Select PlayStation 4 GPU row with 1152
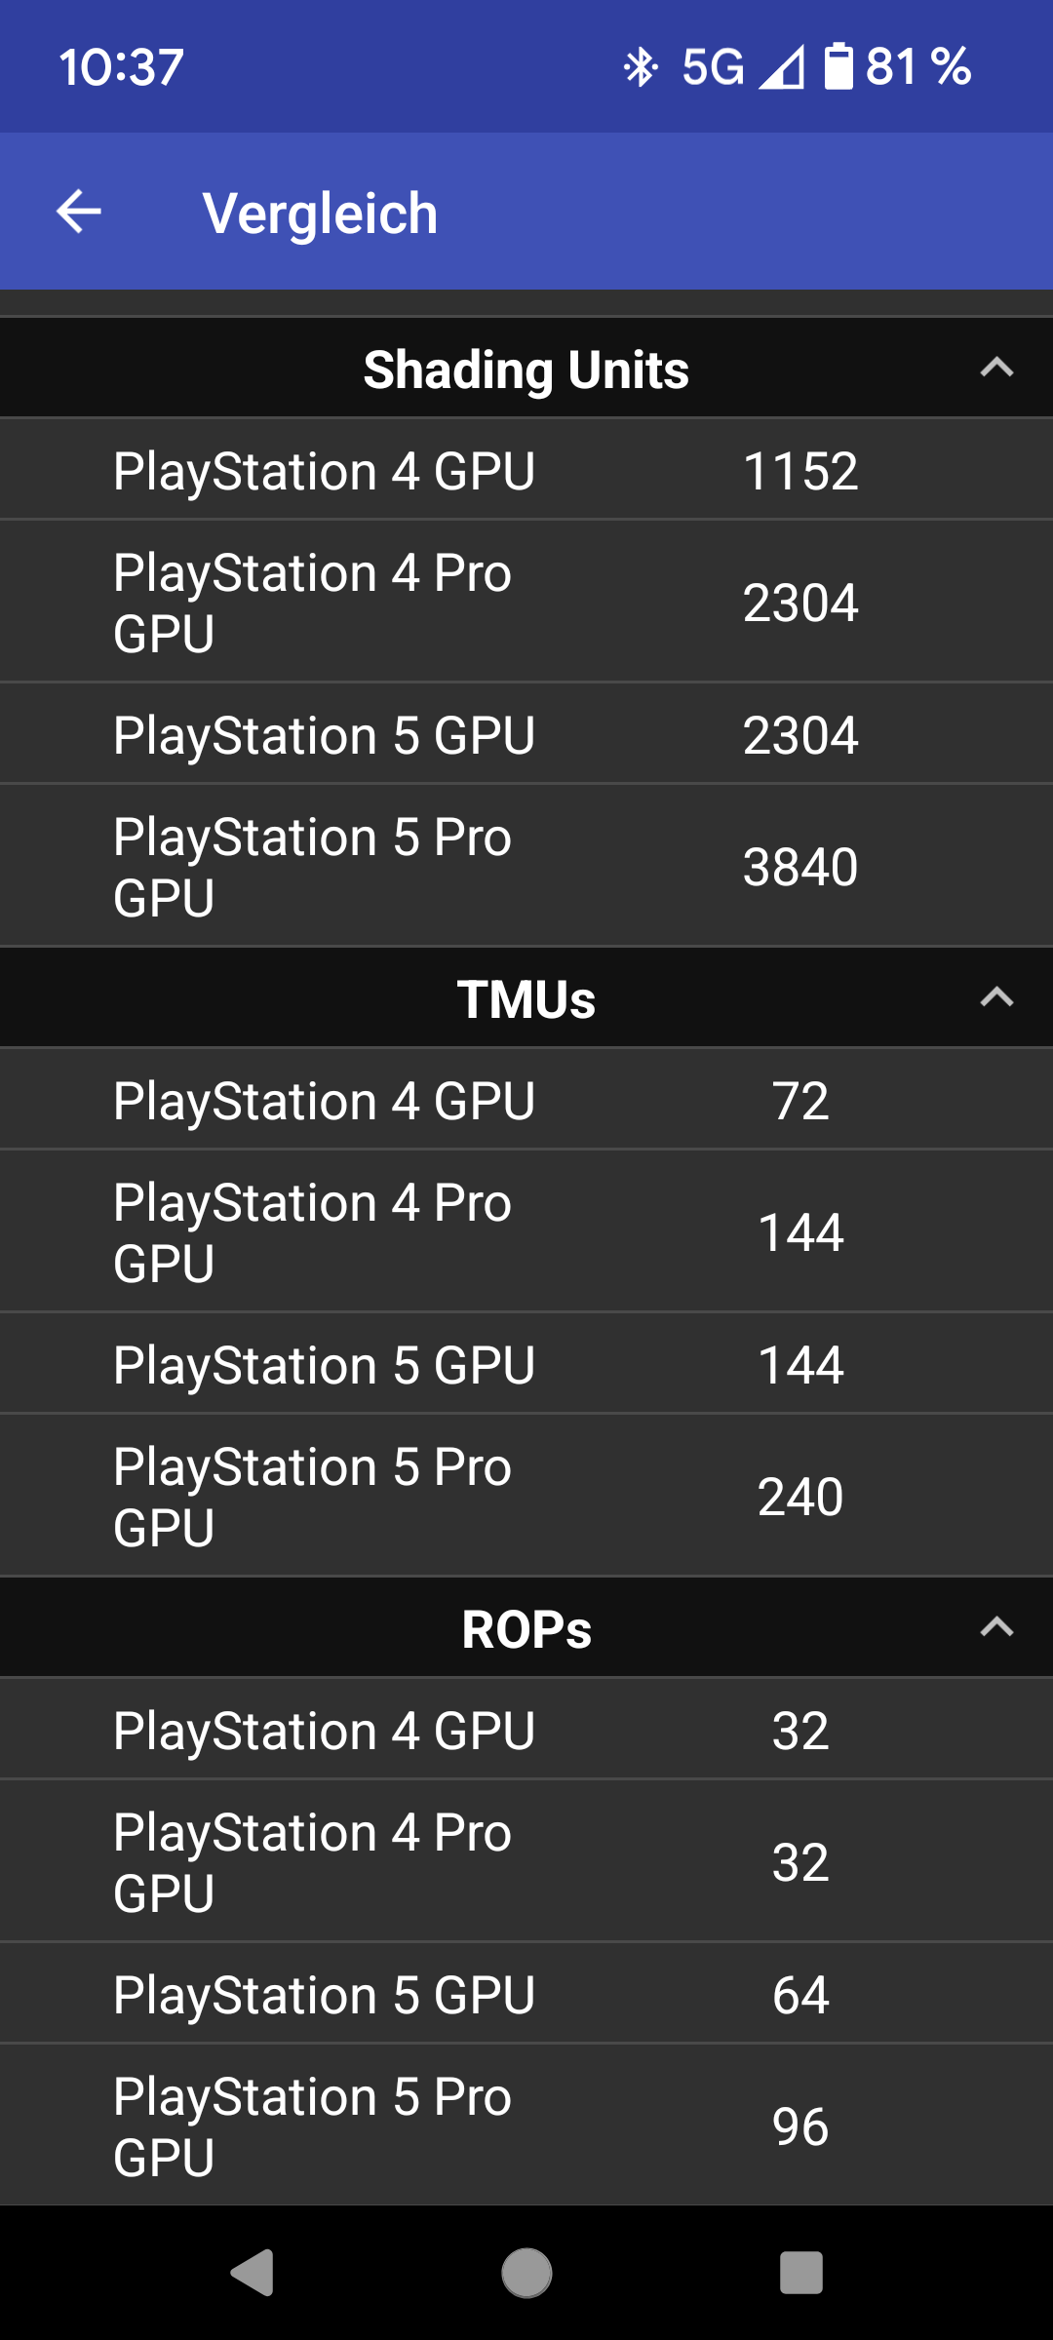Viewport: 1053px width, 2340px height. (x=526, y=470)
